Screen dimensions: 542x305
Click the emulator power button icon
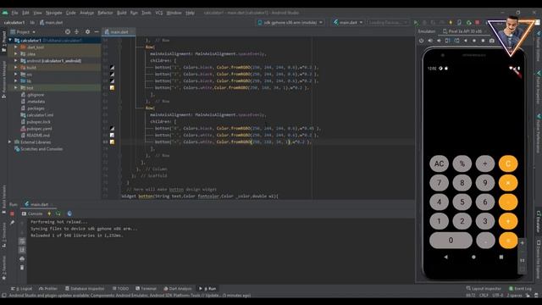421,41
